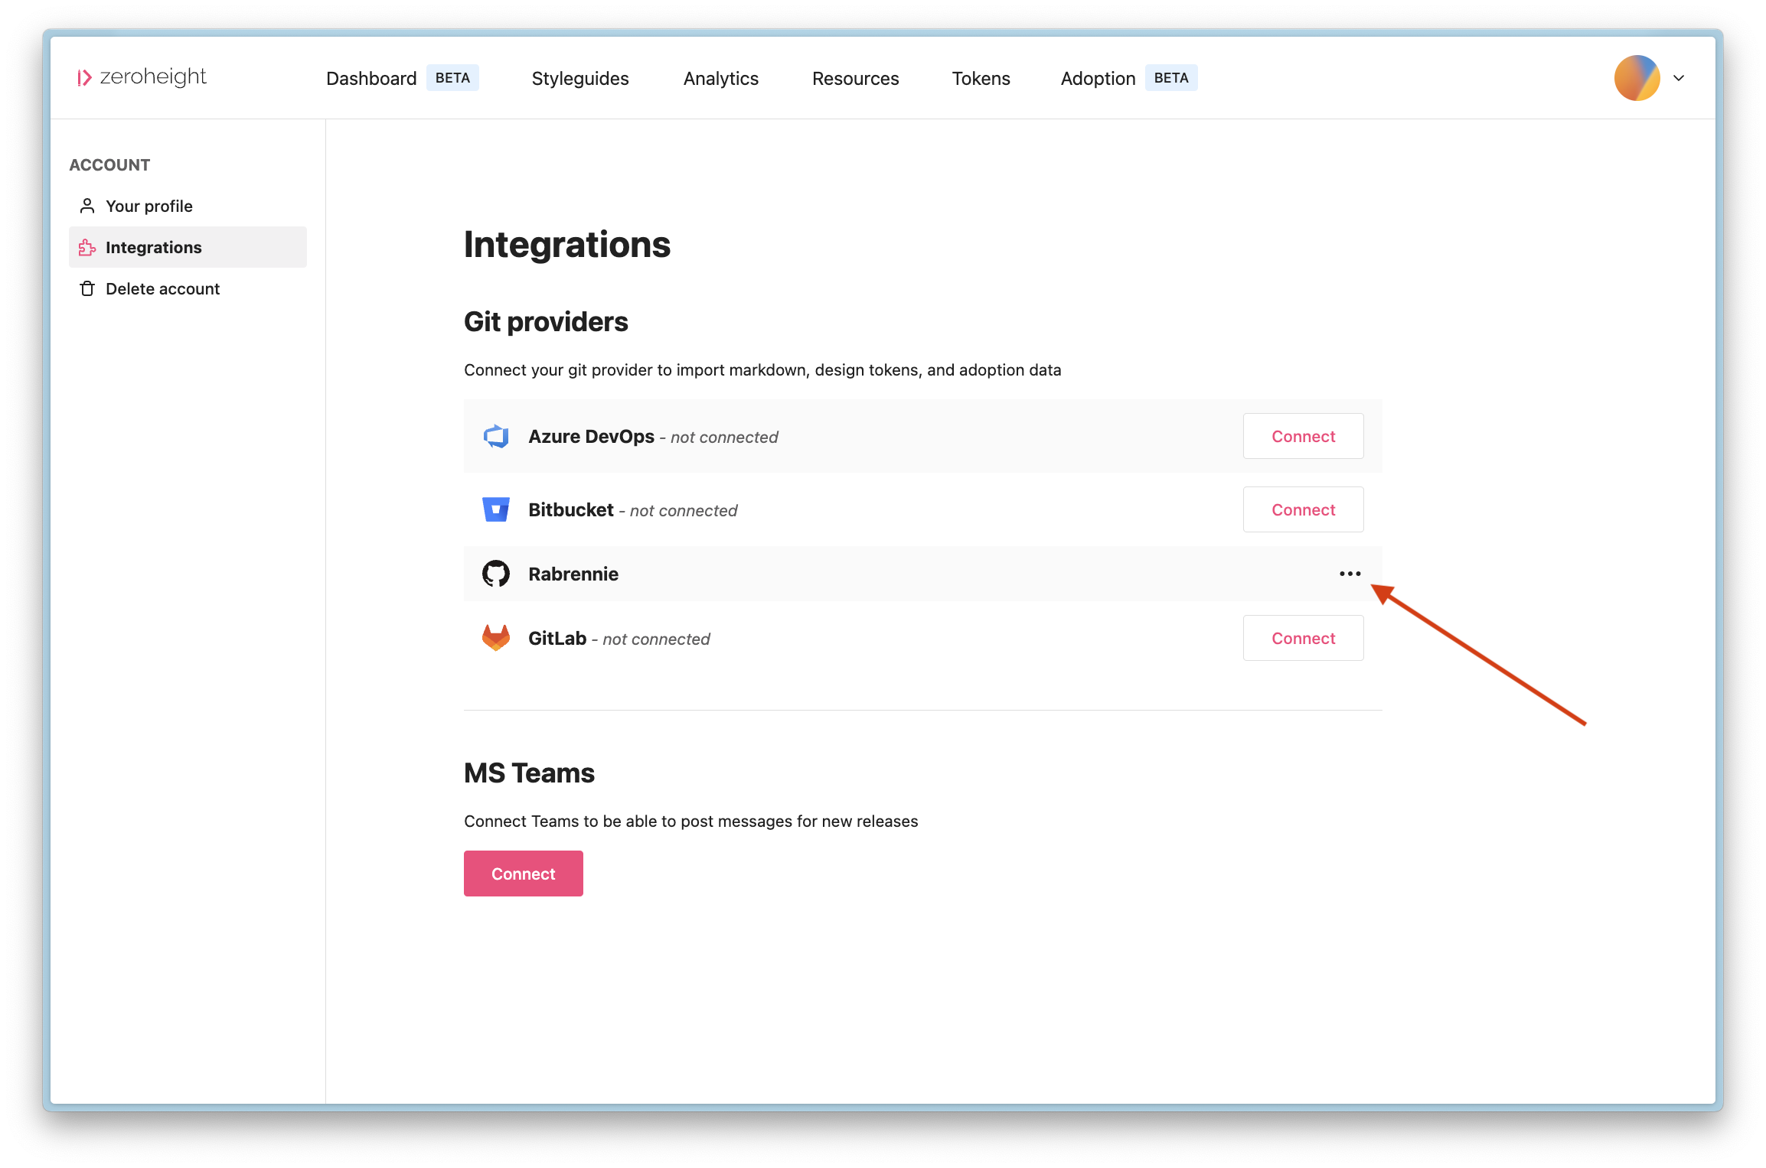Open the Tokens page
The width and height of the screenshot is (1766, 1168).
pos(981,78)
